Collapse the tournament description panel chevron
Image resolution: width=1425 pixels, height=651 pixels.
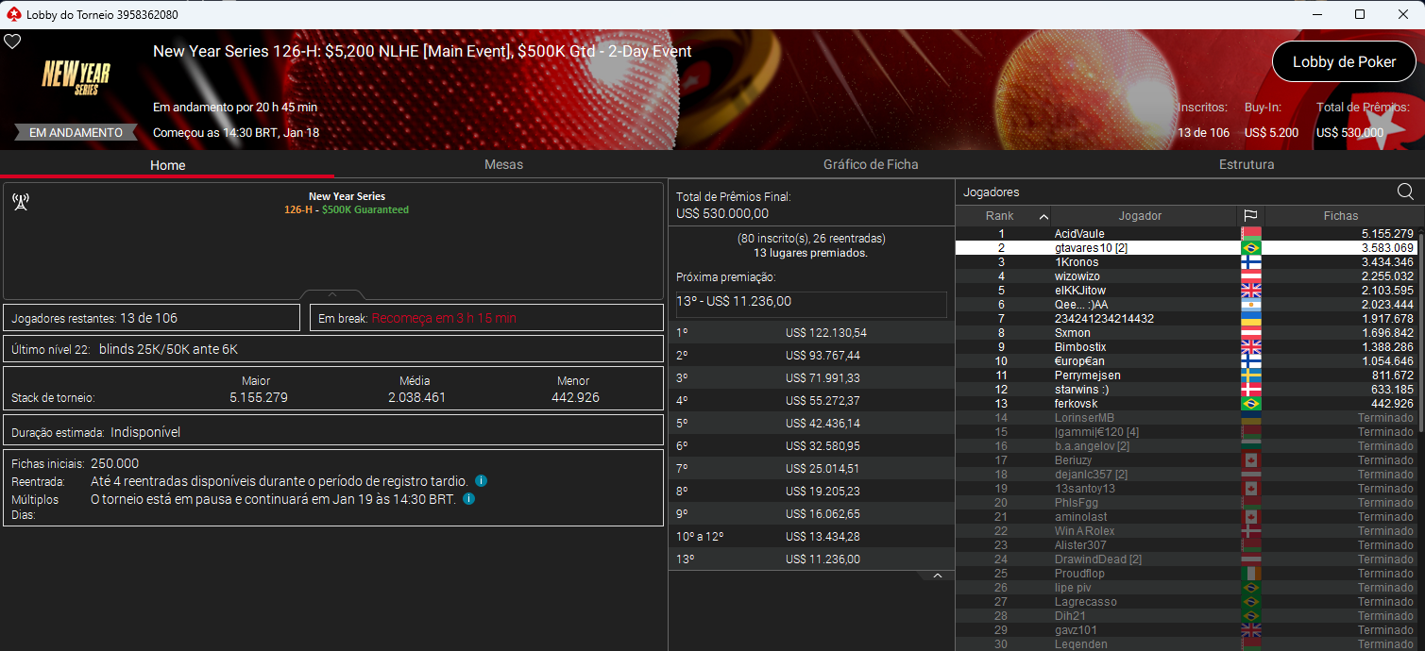(331, 294)
